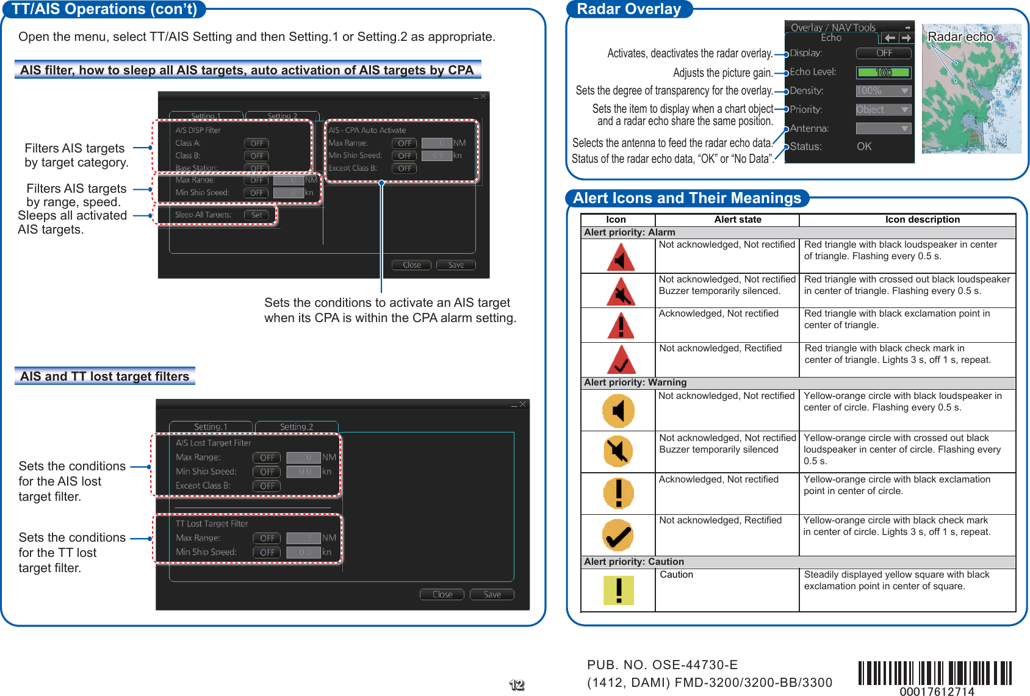Screen dimensions: 1030x696
Task: Select Setting.1 tab in AIS filter dialog
Action: point(206,115)
